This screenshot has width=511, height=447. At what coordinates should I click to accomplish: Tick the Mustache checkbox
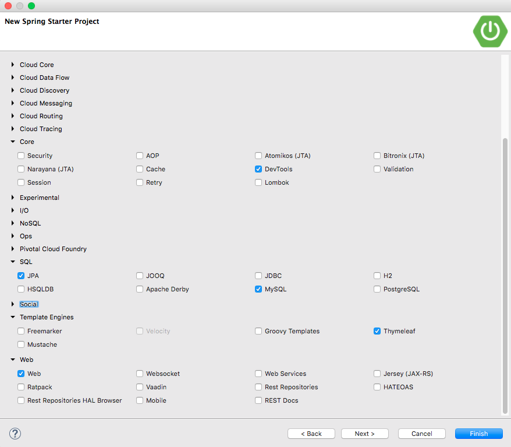click(21, 344)
